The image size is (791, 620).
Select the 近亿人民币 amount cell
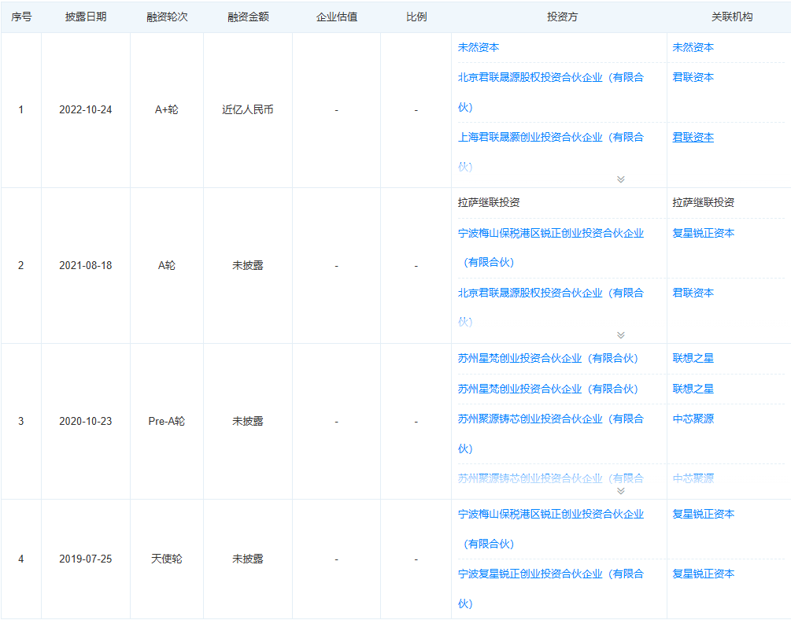click(x=248, y=109)
